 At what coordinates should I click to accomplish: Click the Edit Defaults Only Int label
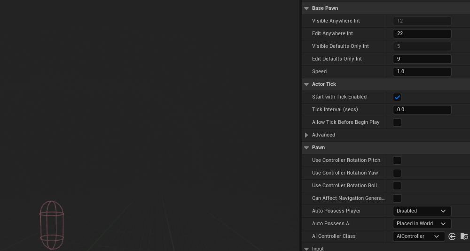point(337,59)
